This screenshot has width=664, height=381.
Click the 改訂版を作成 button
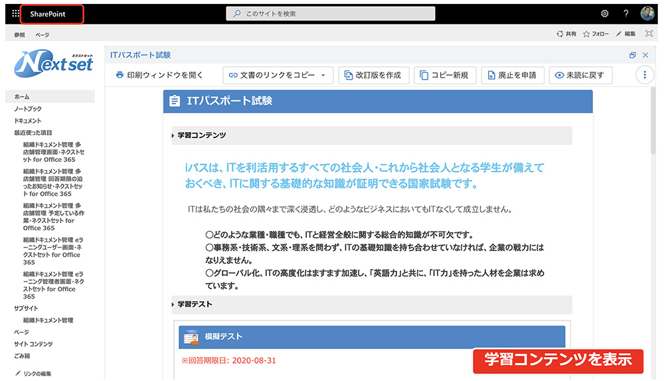pyautogui.click(x=373, y=75)
